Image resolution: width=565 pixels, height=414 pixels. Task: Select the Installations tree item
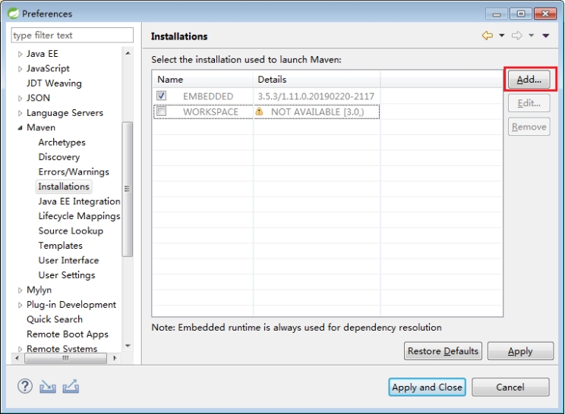64,187
